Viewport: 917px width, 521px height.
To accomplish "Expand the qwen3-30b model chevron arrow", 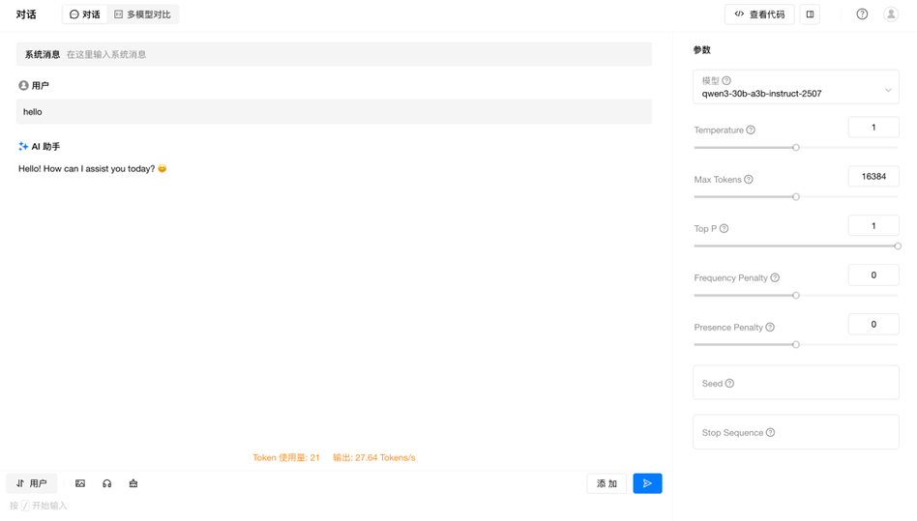I will [x=888, y=91].
